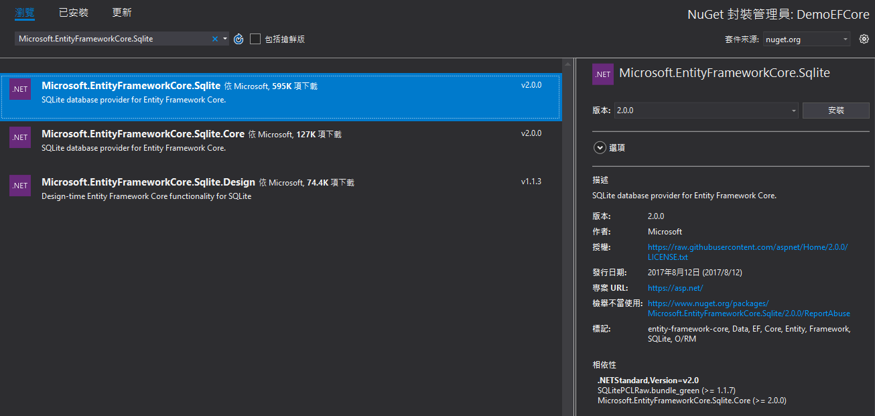Click .NET icon in the details pane header
Screen dimensions: 875x416
pyautogui.click(x=603, y=74)
